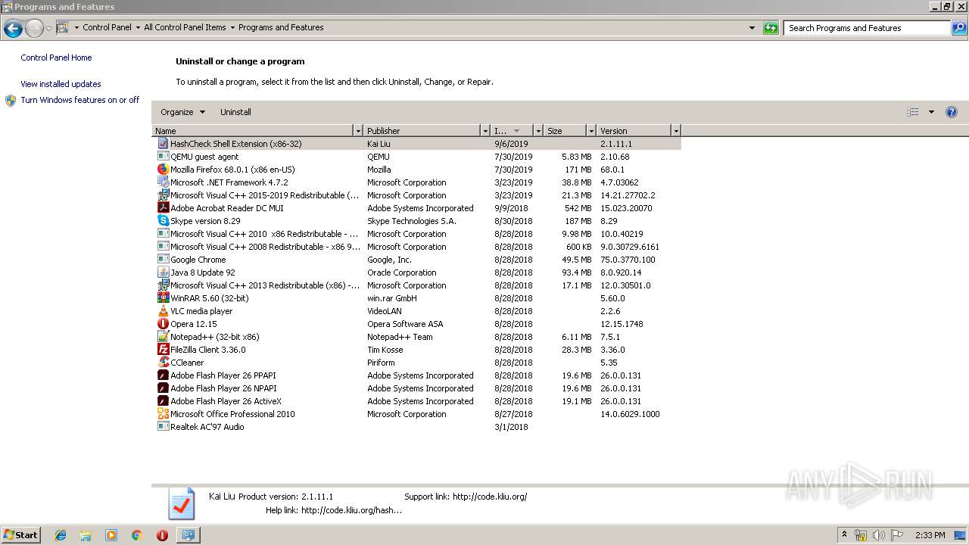Screen dimensions: 969x545
Task: Open the Publisher column filter dropdown
Action: pyautogui.click(x=484, y=131)
